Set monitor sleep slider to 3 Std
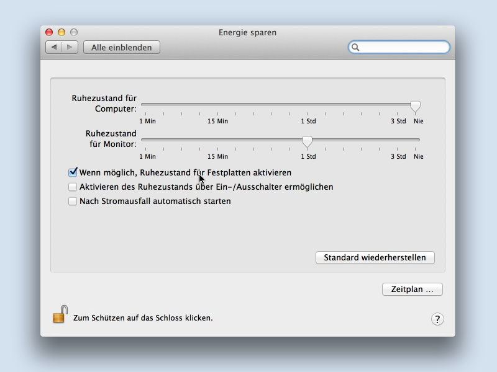Image resolution: width=497 pixels, height=372 pixels. (x=397, y=139)
